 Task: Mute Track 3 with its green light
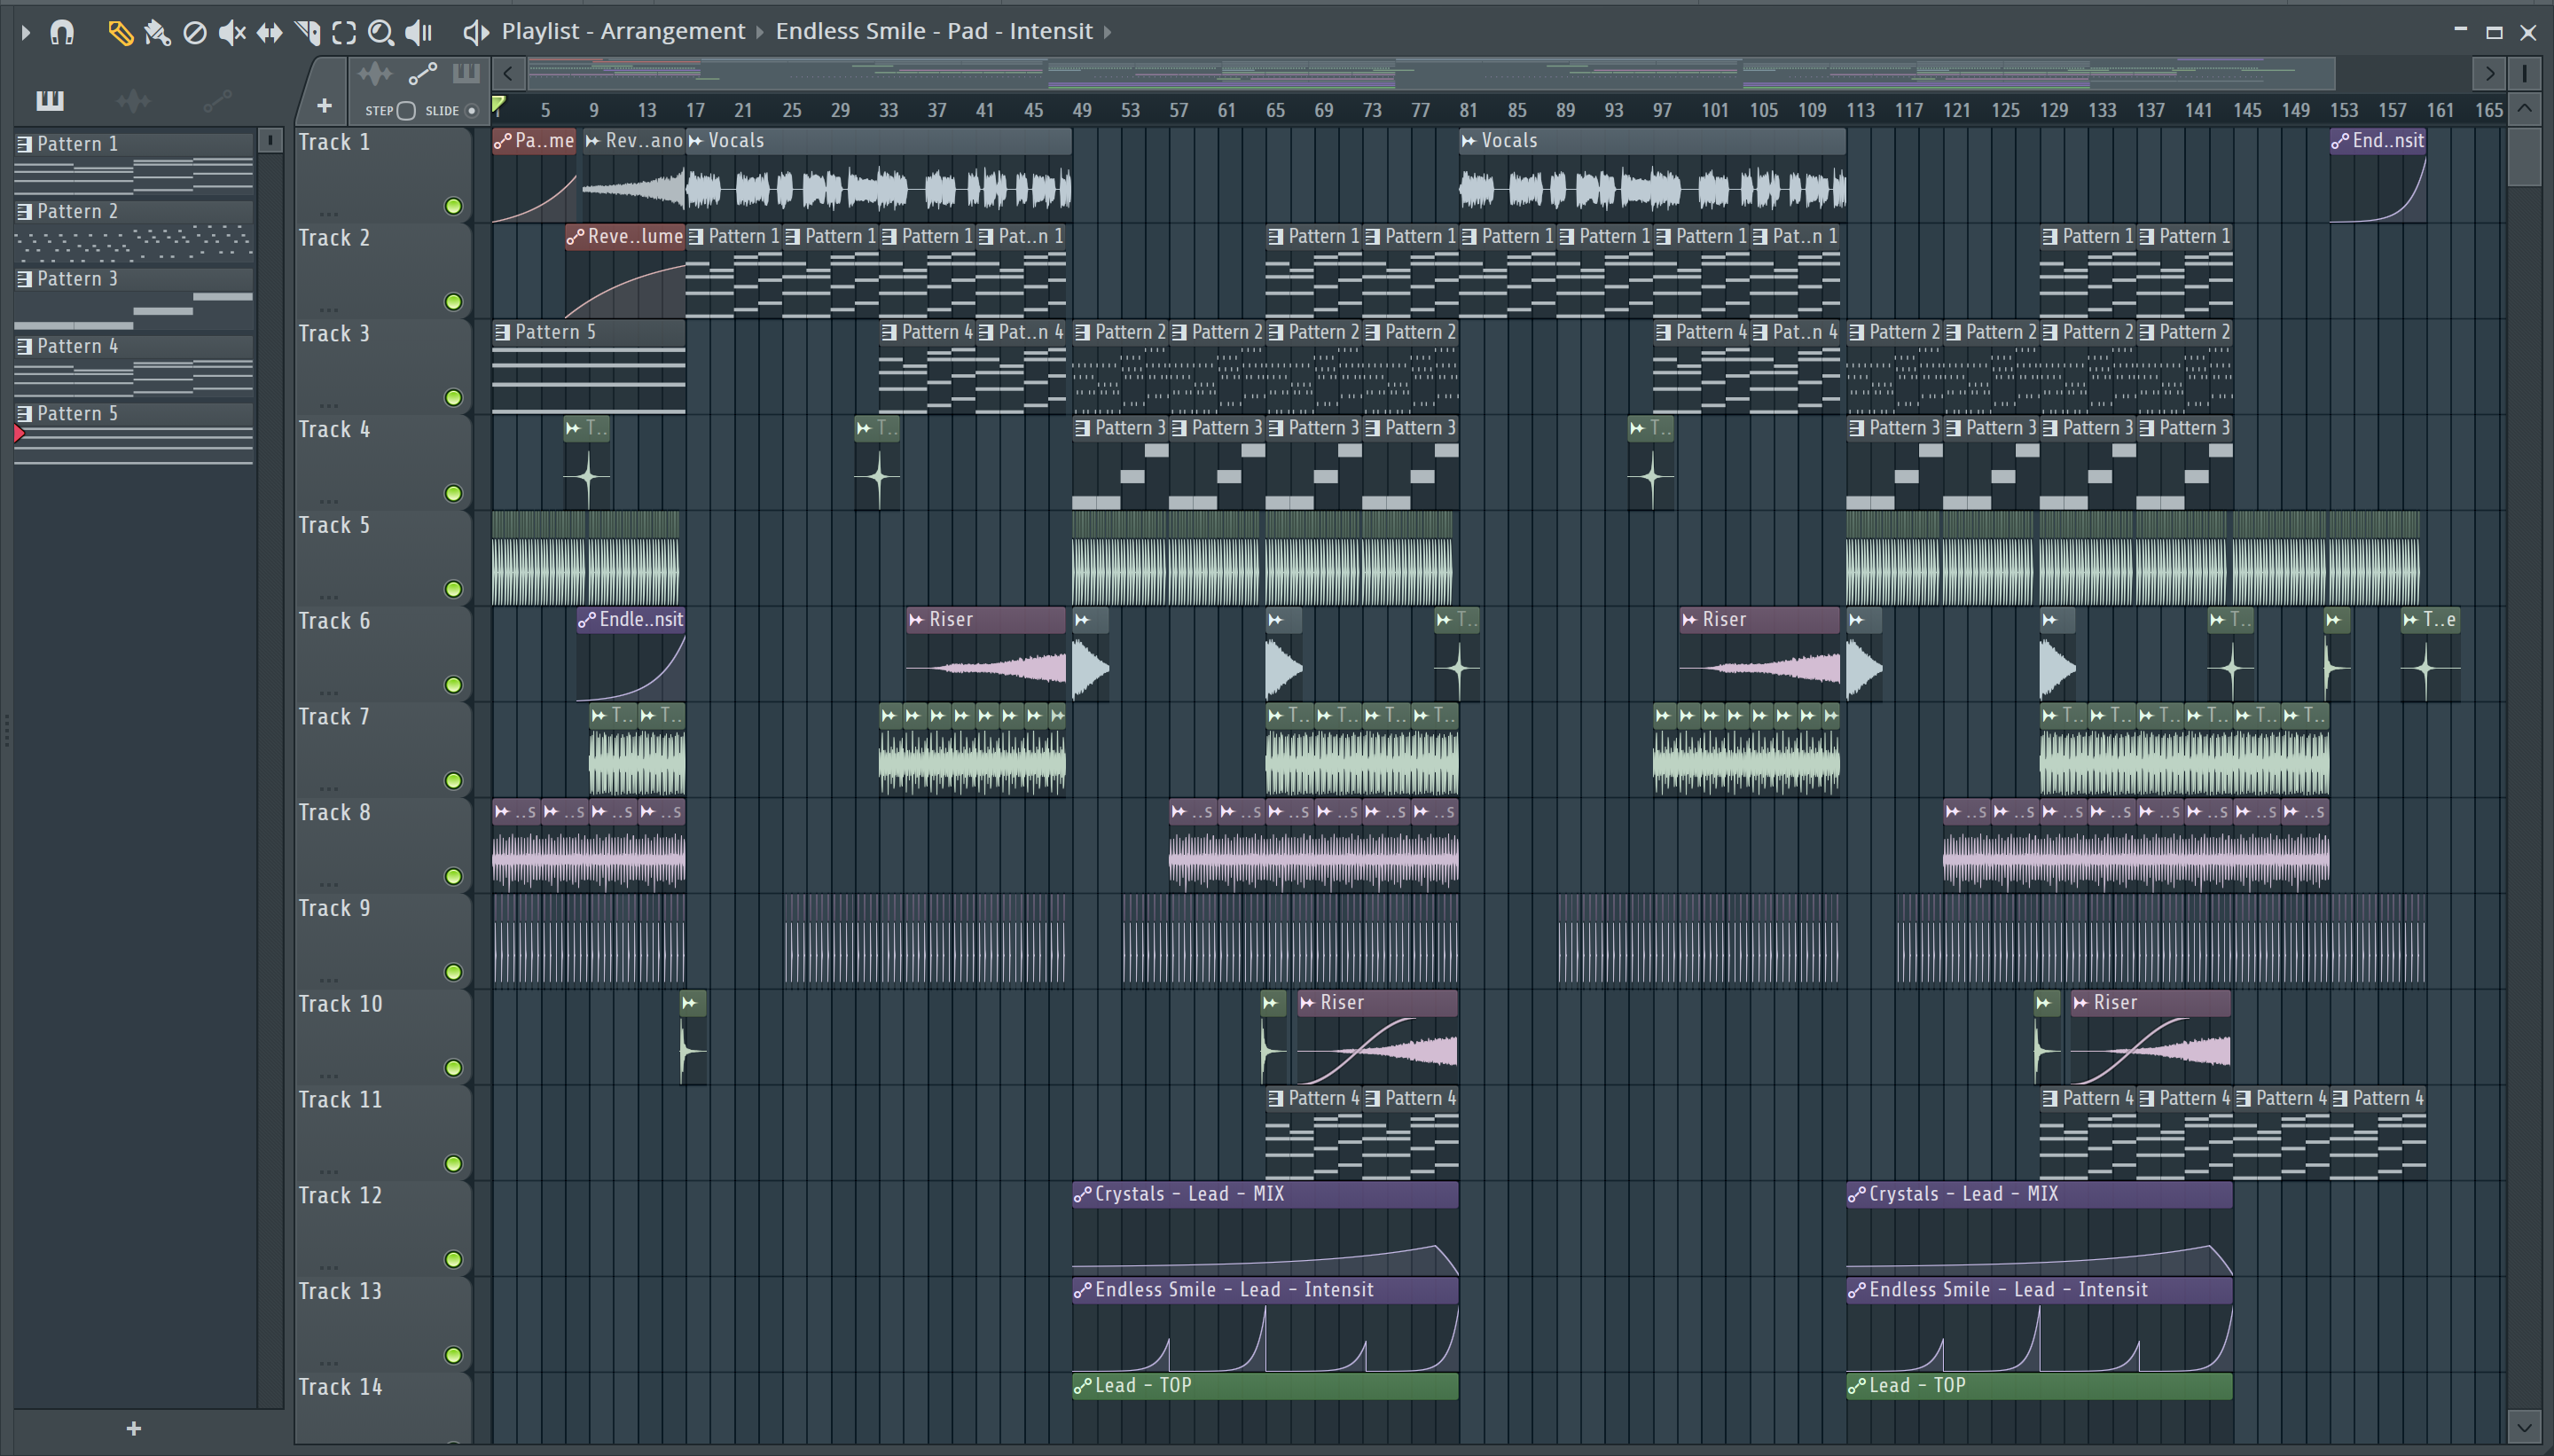pos(453,398)
